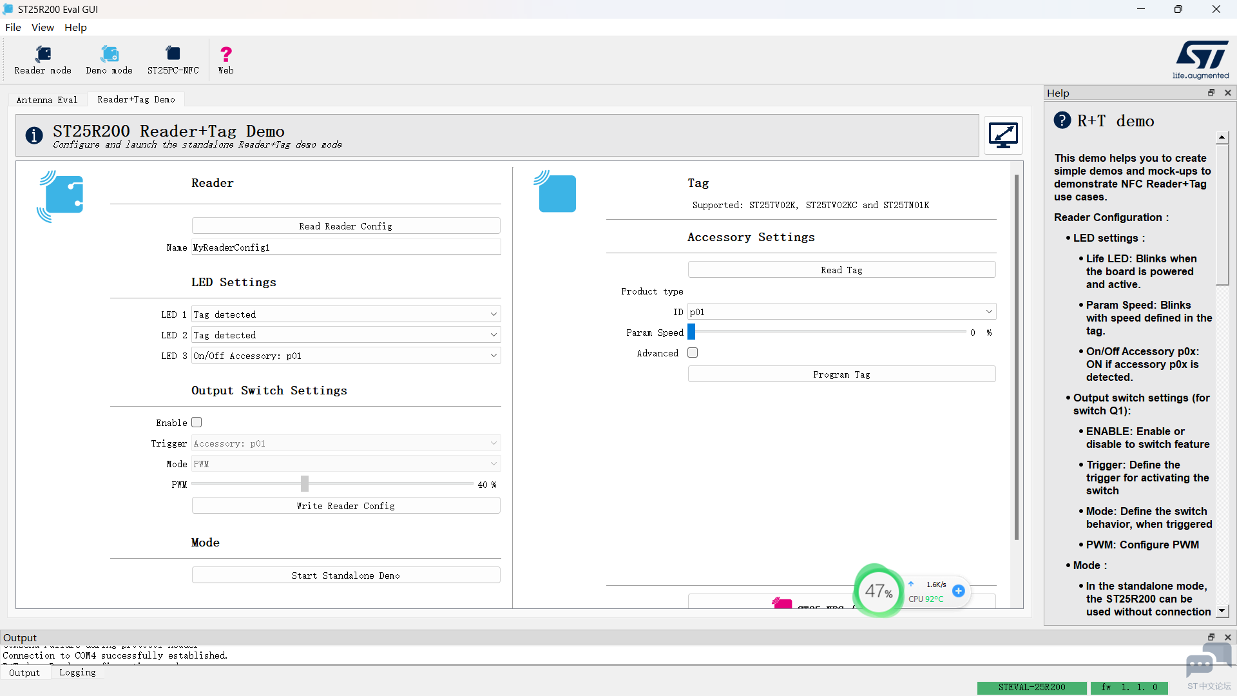This screenshot has width=1237, height=696.
Task: Click the Reader device icon
Action: [62, 196]
